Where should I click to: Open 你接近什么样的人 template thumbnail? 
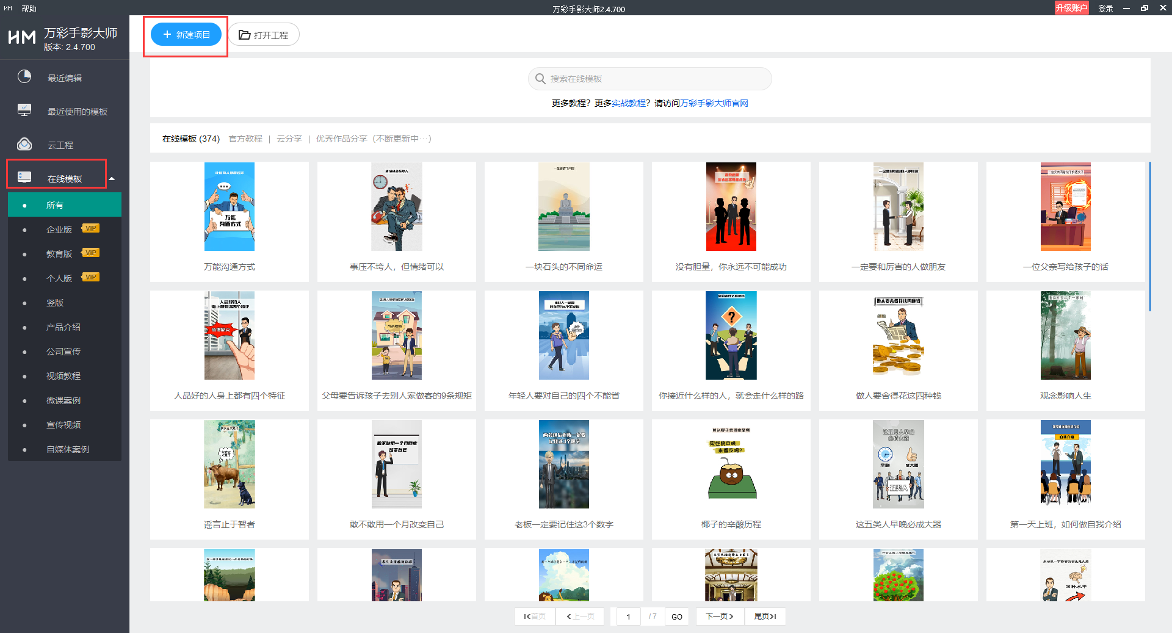731,335
